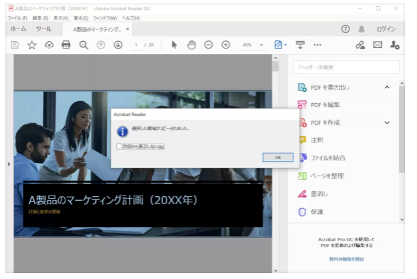
Task: Click the star bookmark icon in toolbar
Action: pyautogui.click(x=32, y=44)
